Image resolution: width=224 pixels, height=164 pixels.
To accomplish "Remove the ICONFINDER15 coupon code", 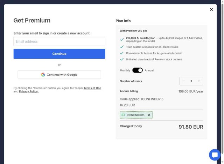I will point(149,115).
